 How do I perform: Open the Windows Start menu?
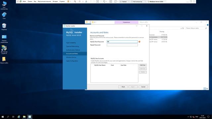pos(3,117)
